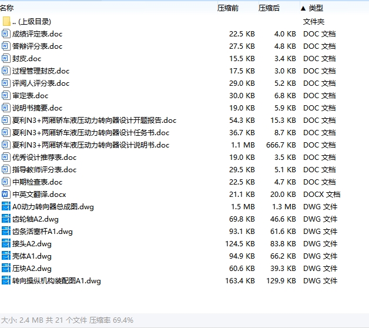Select 夏利N3+两厢轿车液压动力转向器设计说明书.doc

coord(90,145)
